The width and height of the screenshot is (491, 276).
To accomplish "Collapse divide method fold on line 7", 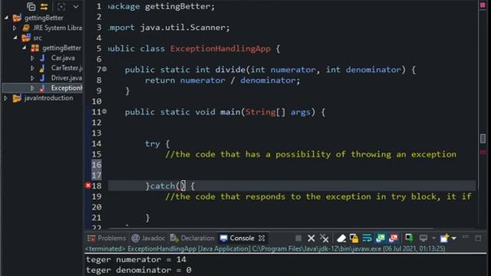I will (104, 69).
